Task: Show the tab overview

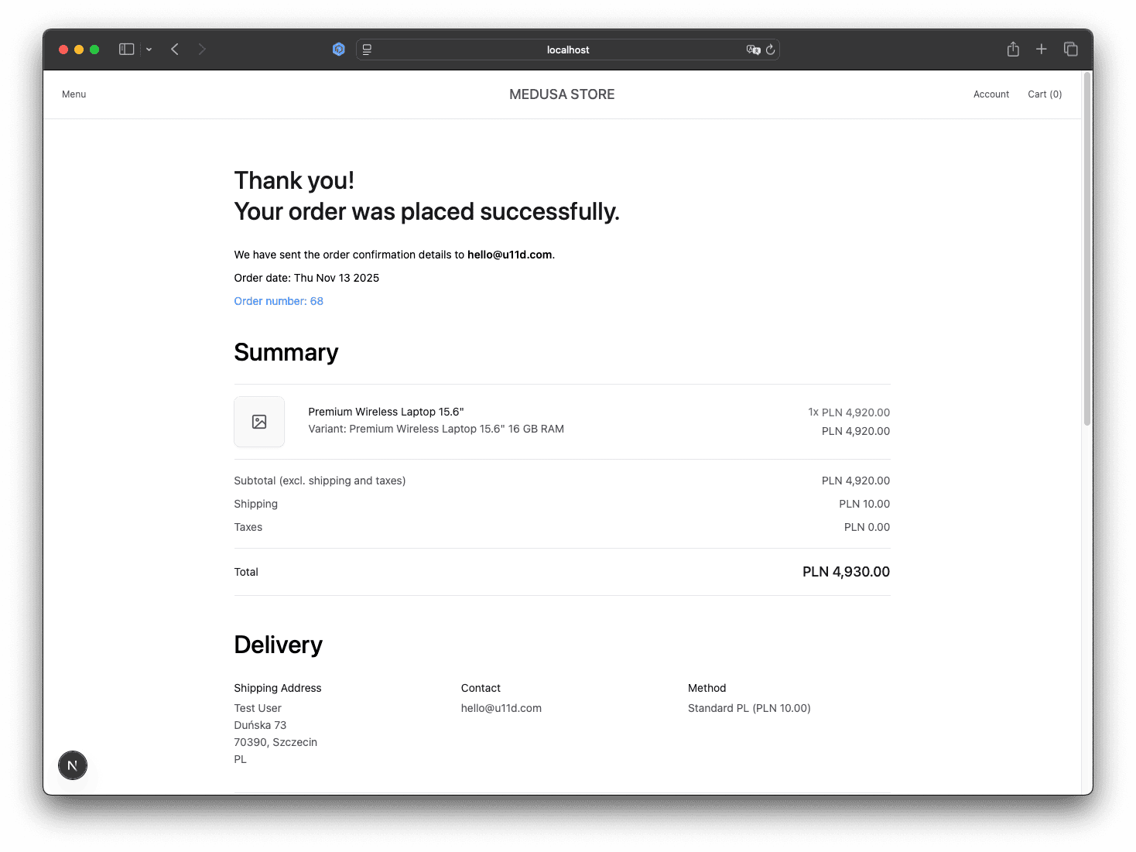Action: coord(1071,50)
